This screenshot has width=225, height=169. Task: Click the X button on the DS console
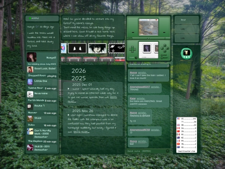[x=165, y=45]
